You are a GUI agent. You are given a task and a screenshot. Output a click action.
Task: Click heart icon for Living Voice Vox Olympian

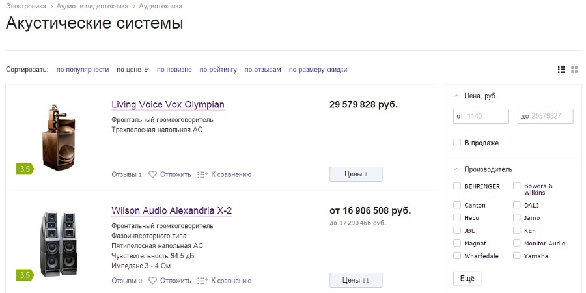tap(153, 174)
